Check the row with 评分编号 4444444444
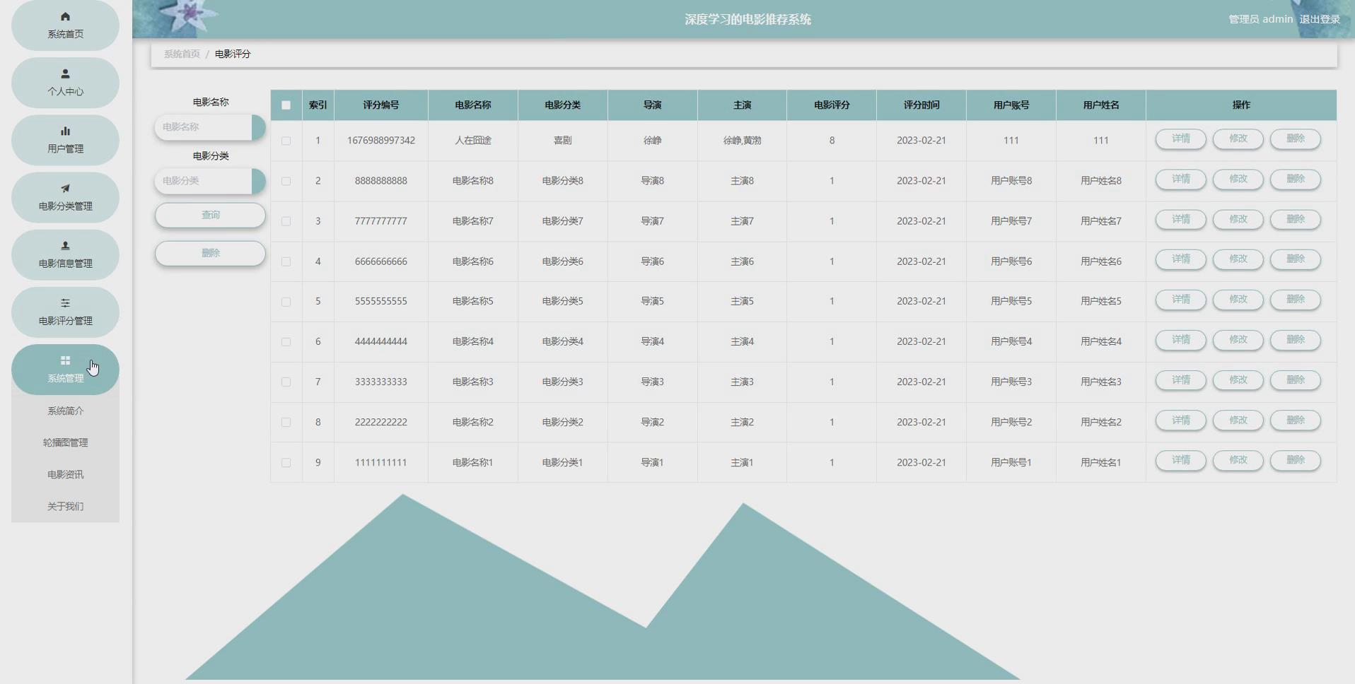The image size is (1355, 684). pyautogui.click(x=286, y=342)
